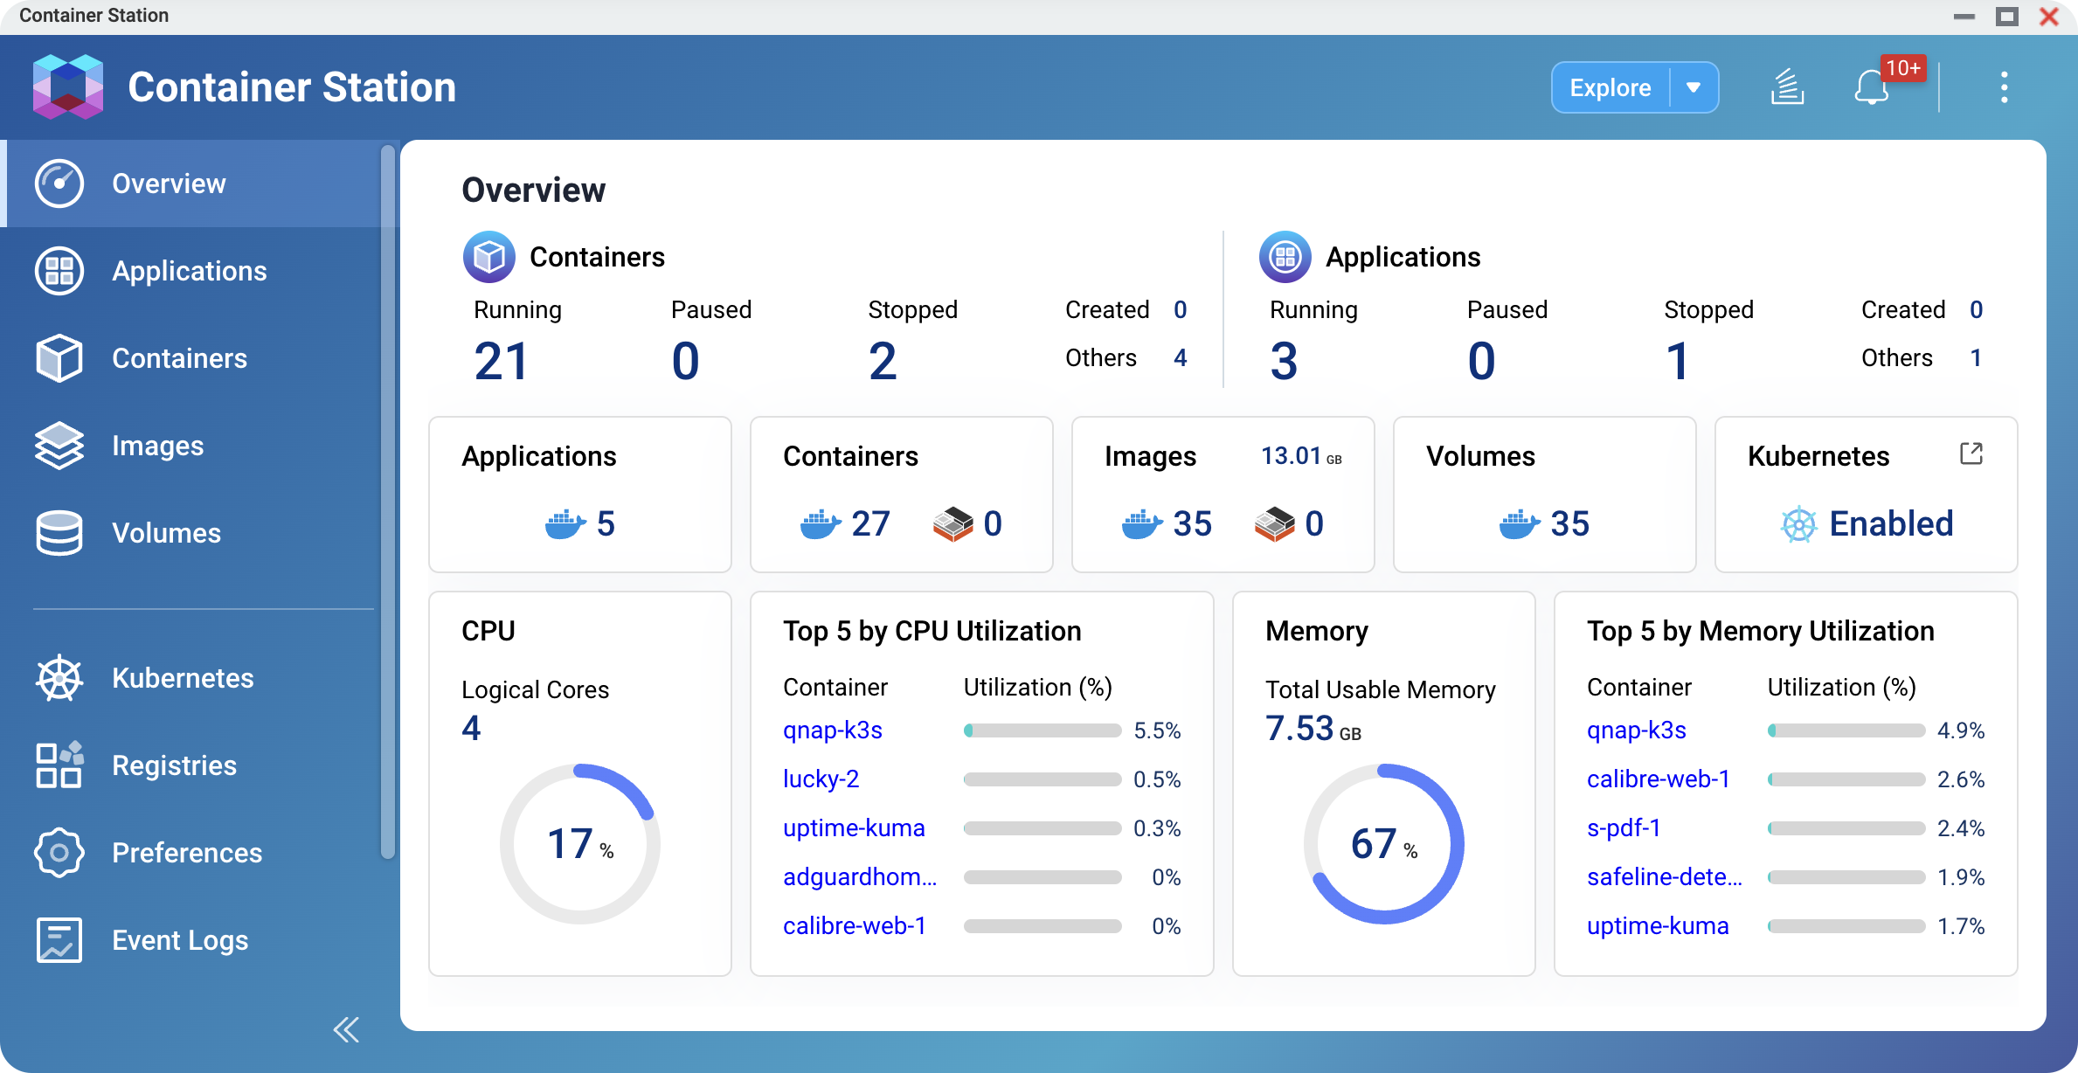
Task: Go to Kubernetes in the sidebar
Action: (192, 678)
